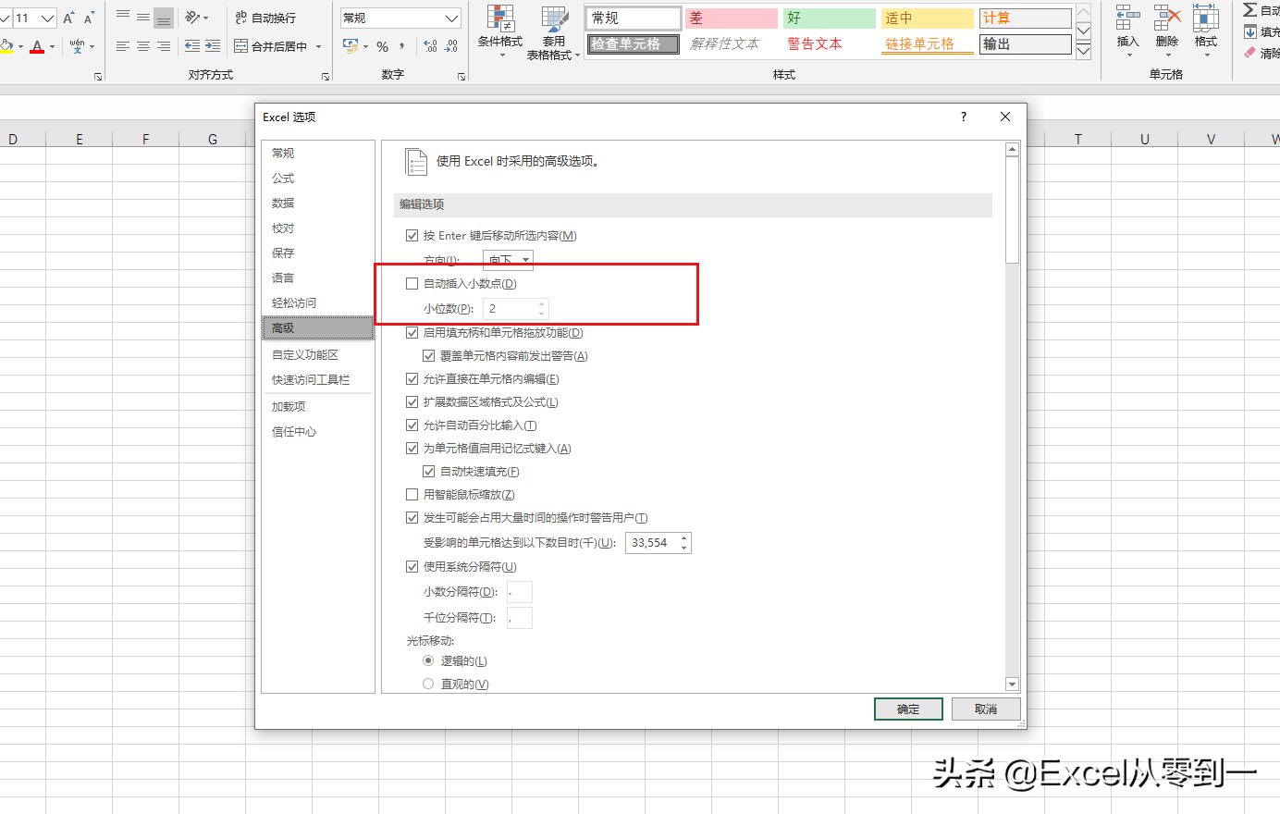The image size is (1280, 814).
Task: Apply comma thousands separator style
Action: coord(402,46)
